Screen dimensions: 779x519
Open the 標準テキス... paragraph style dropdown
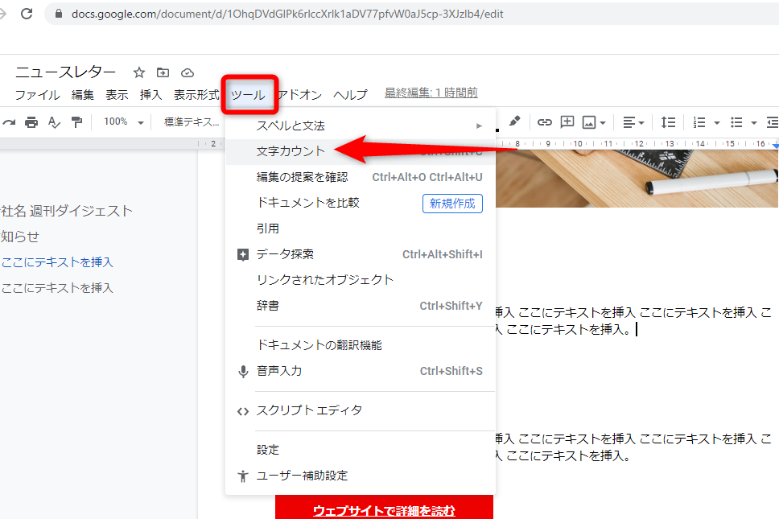point(192,122)
